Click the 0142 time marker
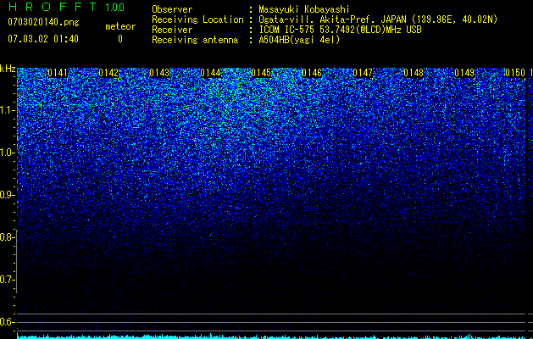This screenshot has height=339, width=533. [x=108, y=73]
